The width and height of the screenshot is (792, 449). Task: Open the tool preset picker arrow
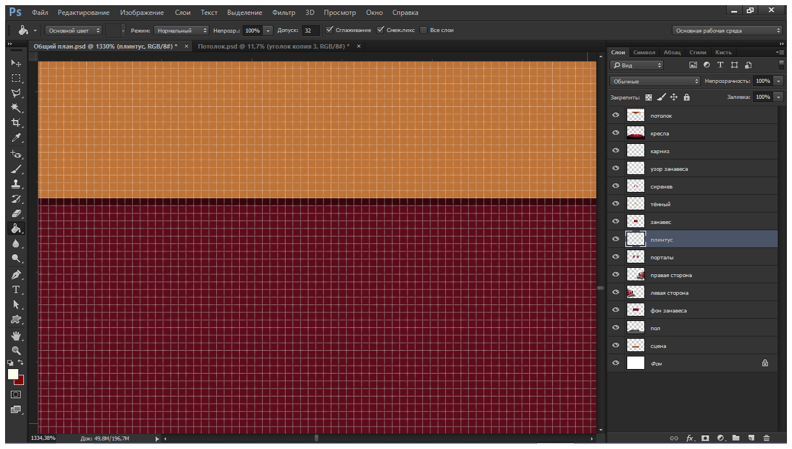35,30
